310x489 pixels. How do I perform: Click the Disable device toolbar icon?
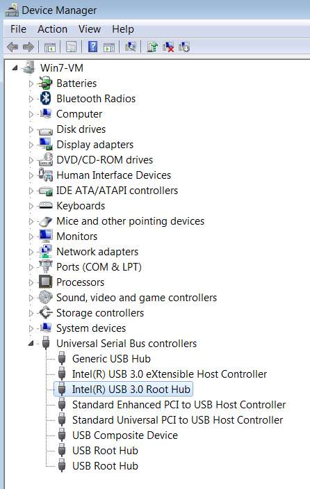tap(184, 47)
